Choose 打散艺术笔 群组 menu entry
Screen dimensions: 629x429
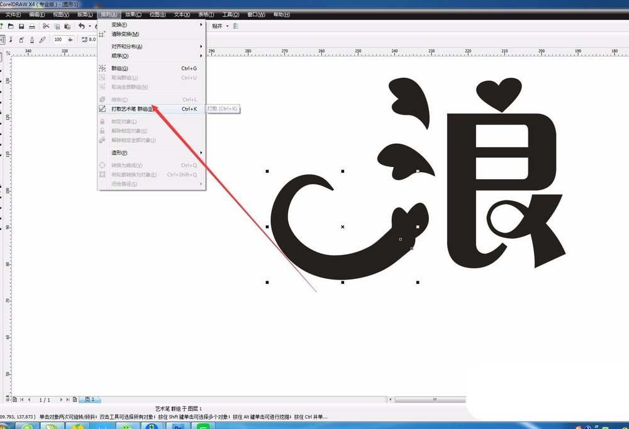152,109
